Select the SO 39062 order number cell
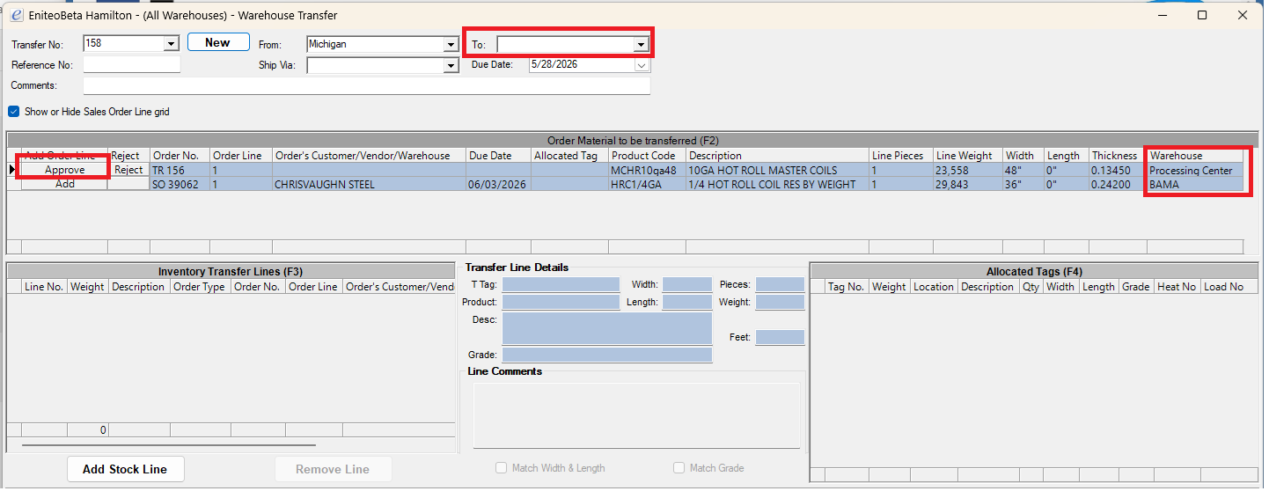Image resolution: width=1269 pixels, height=491 pixels. point(180,184)
